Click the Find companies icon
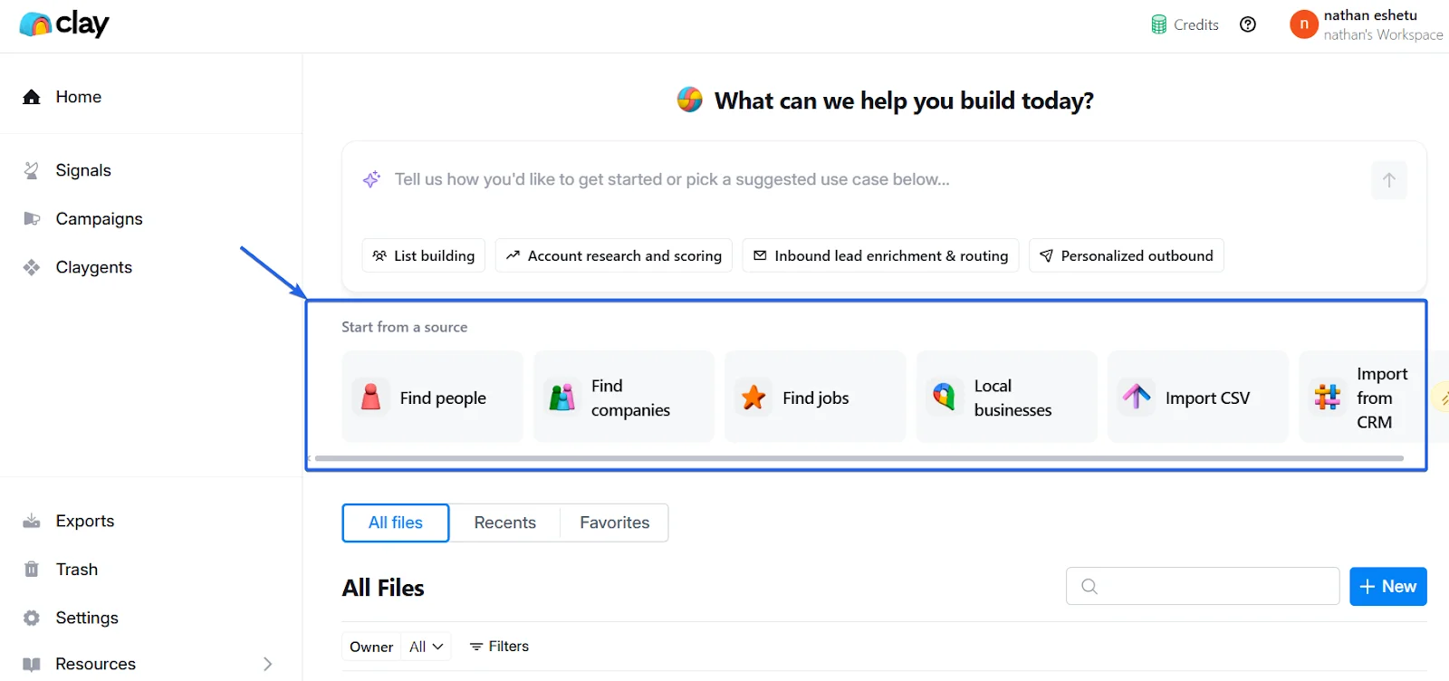The width and height of the screenshot is (1449, 681). coord(562,398)
